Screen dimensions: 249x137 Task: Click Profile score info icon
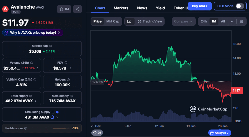(x=26, y=128)
